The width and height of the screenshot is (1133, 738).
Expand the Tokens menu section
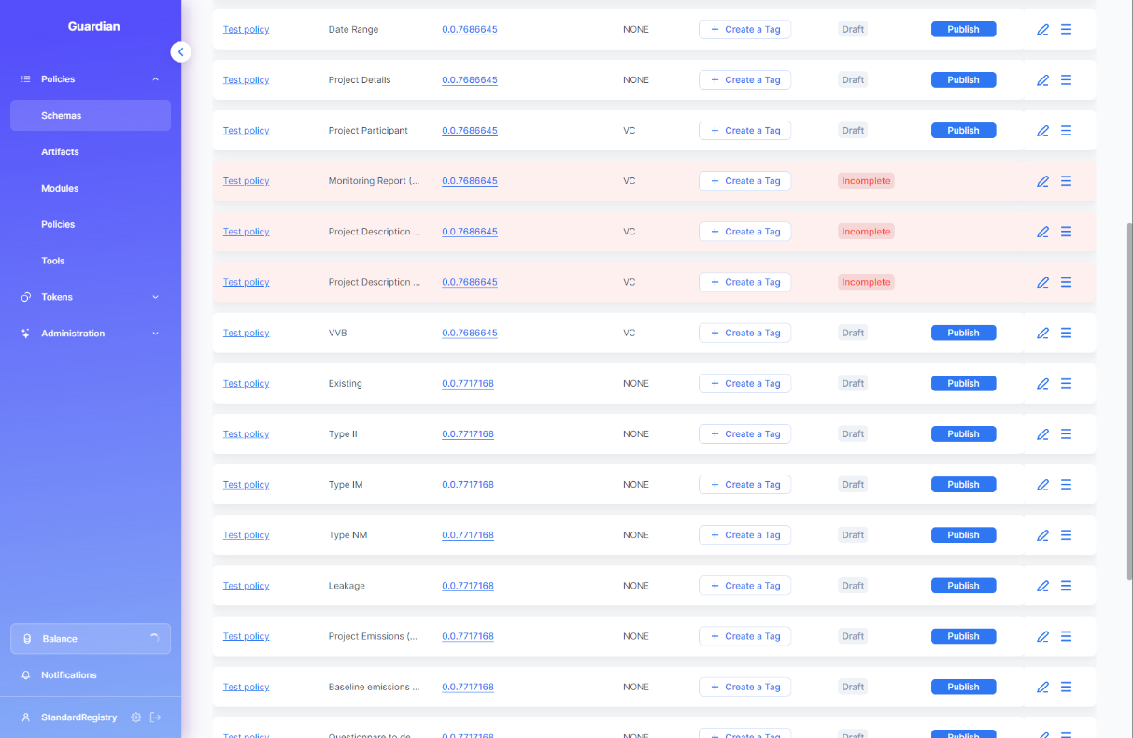155,297
